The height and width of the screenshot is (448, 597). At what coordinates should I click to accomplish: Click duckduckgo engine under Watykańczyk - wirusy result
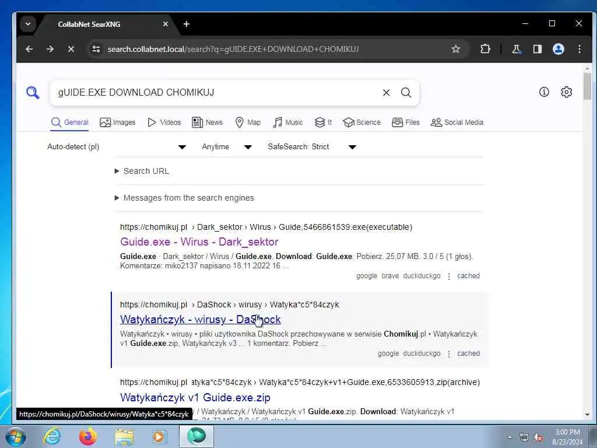click(x=422, y=353)
